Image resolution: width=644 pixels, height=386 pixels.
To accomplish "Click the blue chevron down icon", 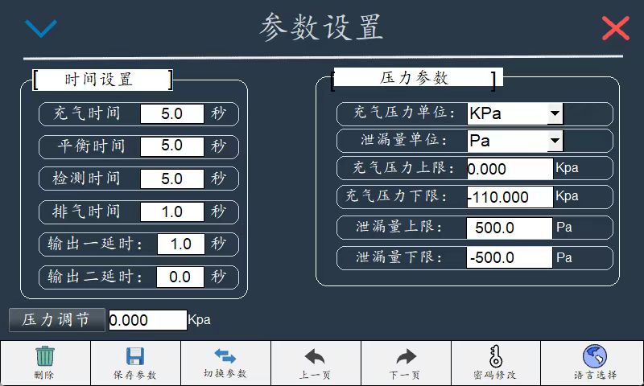I will click(41, 29).
